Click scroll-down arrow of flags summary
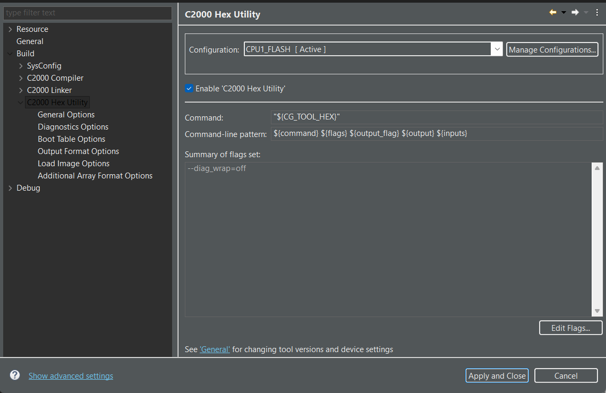 click(597, 311)
